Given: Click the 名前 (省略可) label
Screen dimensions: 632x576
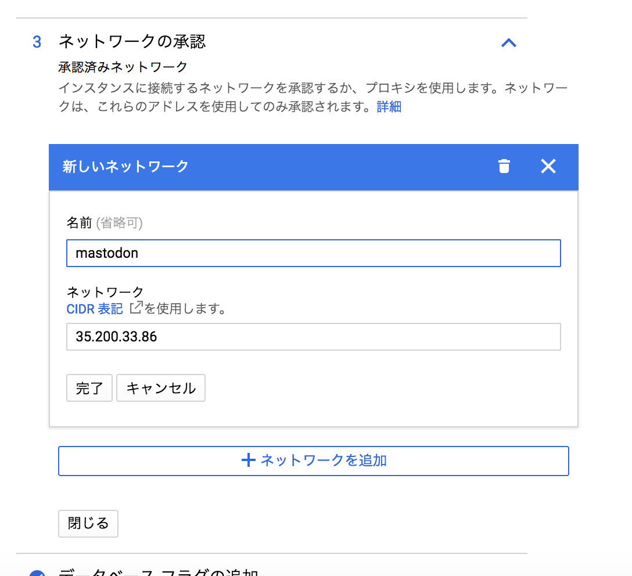Looking at the screenshot, I should point(105,223).
